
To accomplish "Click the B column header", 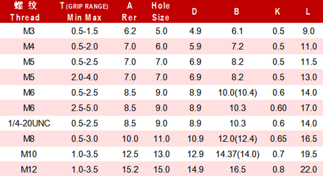I will click(237, 12).
